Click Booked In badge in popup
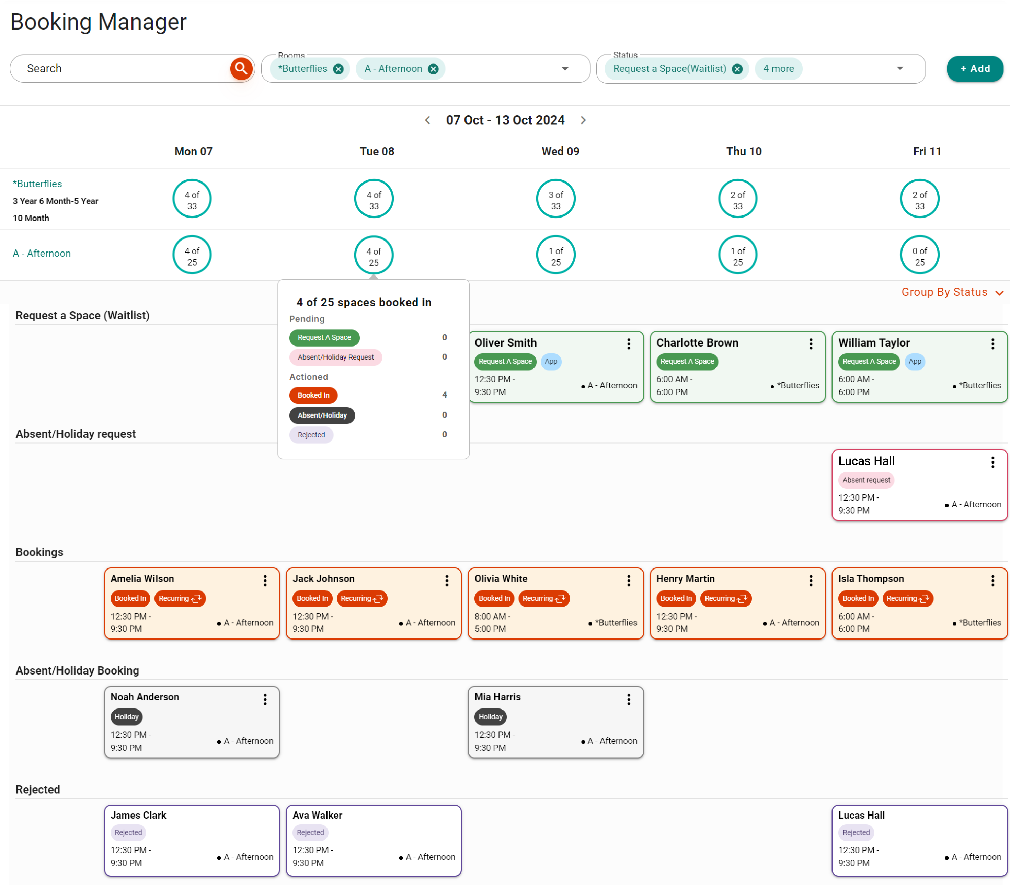This screenshot has width=1010, height=891. tap(313, 395)
